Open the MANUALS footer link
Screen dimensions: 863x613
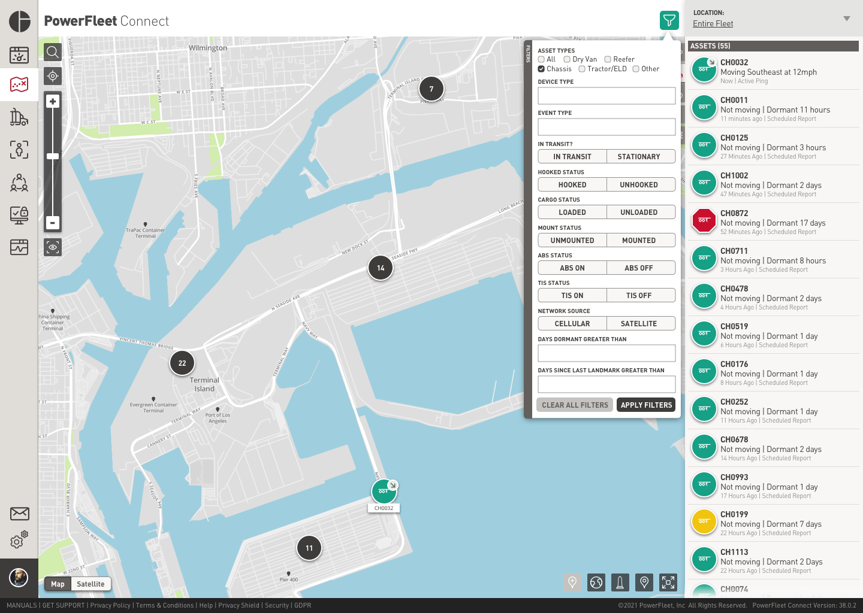point(22,605)
